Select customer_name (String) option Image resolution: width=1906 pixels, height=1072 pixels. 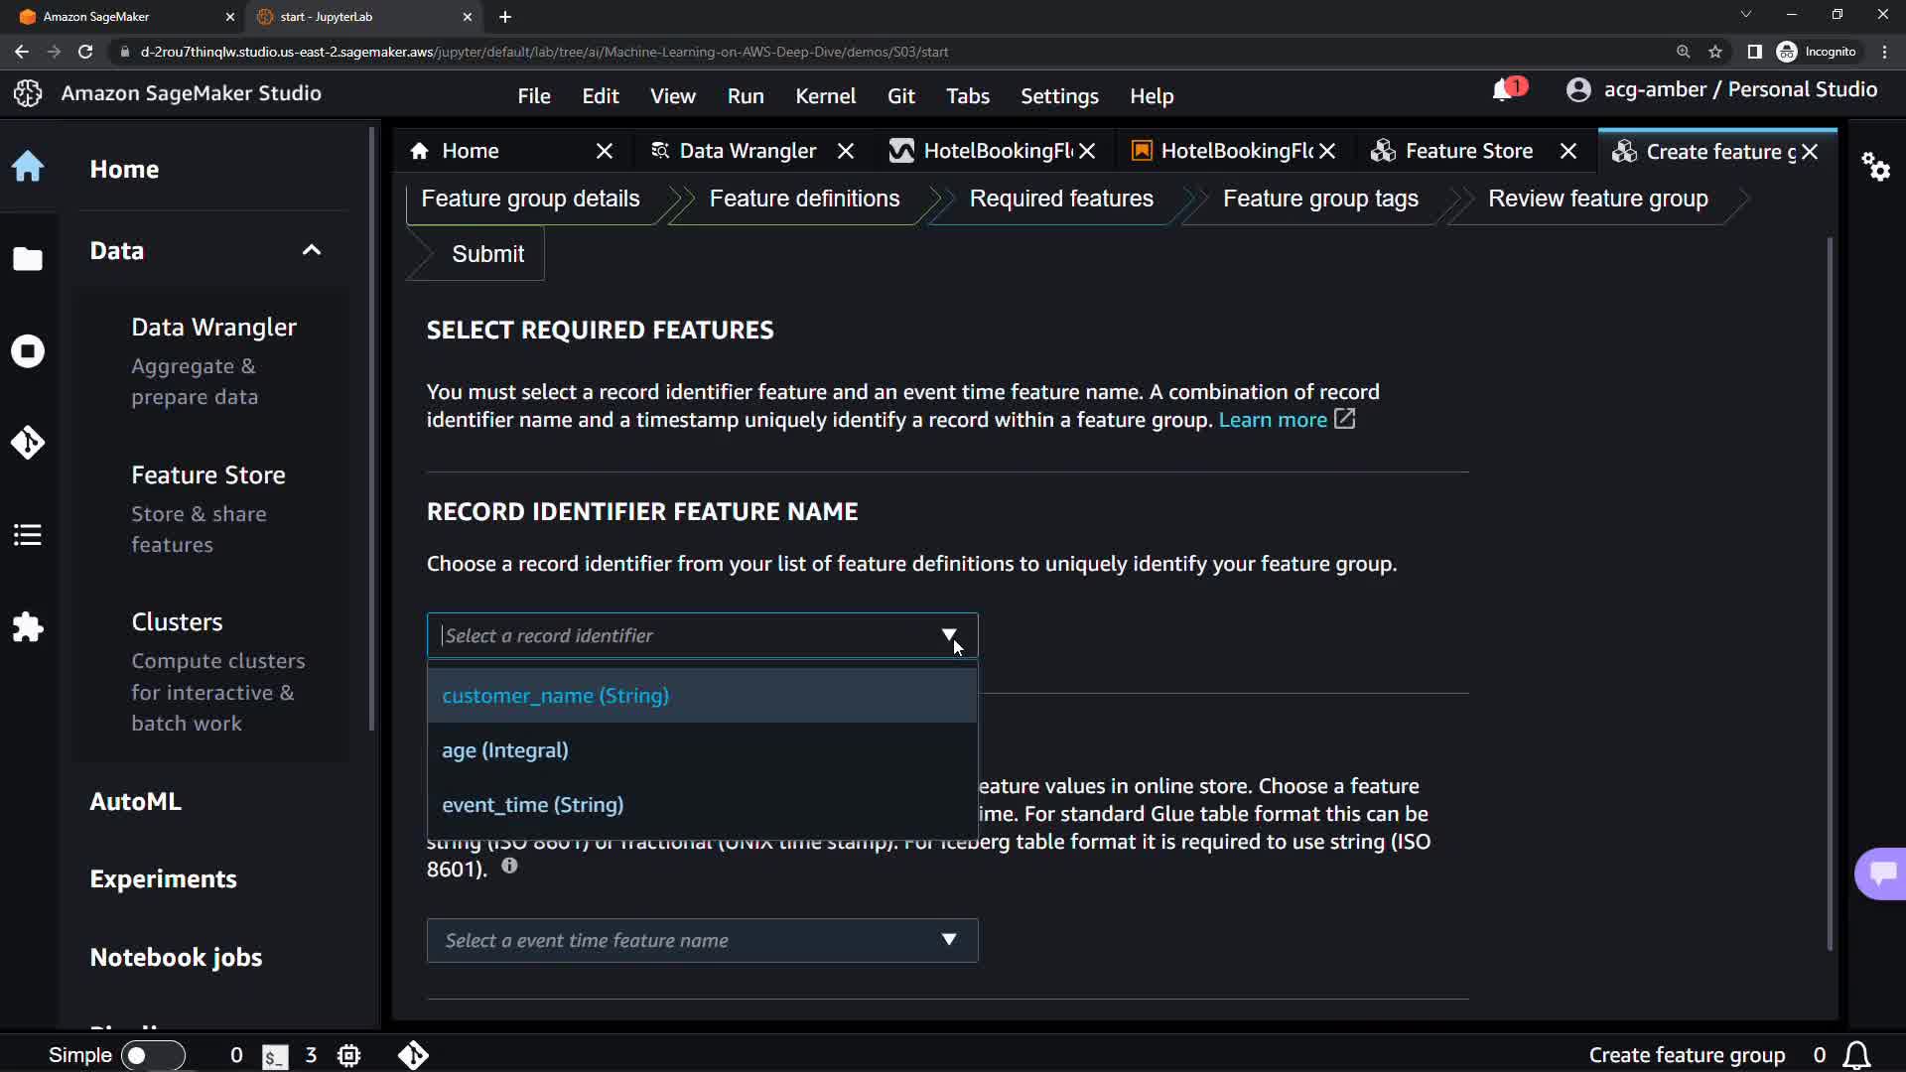point(556,696)
